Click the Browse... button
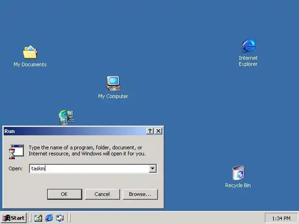 [x=140, y=194]
